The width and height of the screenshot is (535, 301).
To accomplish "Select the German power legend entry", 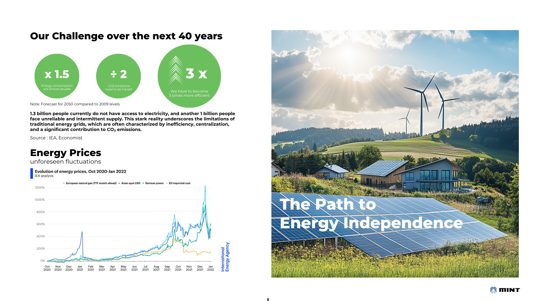I will tap(154, 183).
